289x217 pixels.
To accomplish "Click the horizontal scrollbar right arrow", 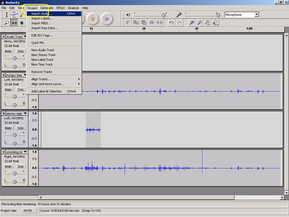I will coord(282,197).
